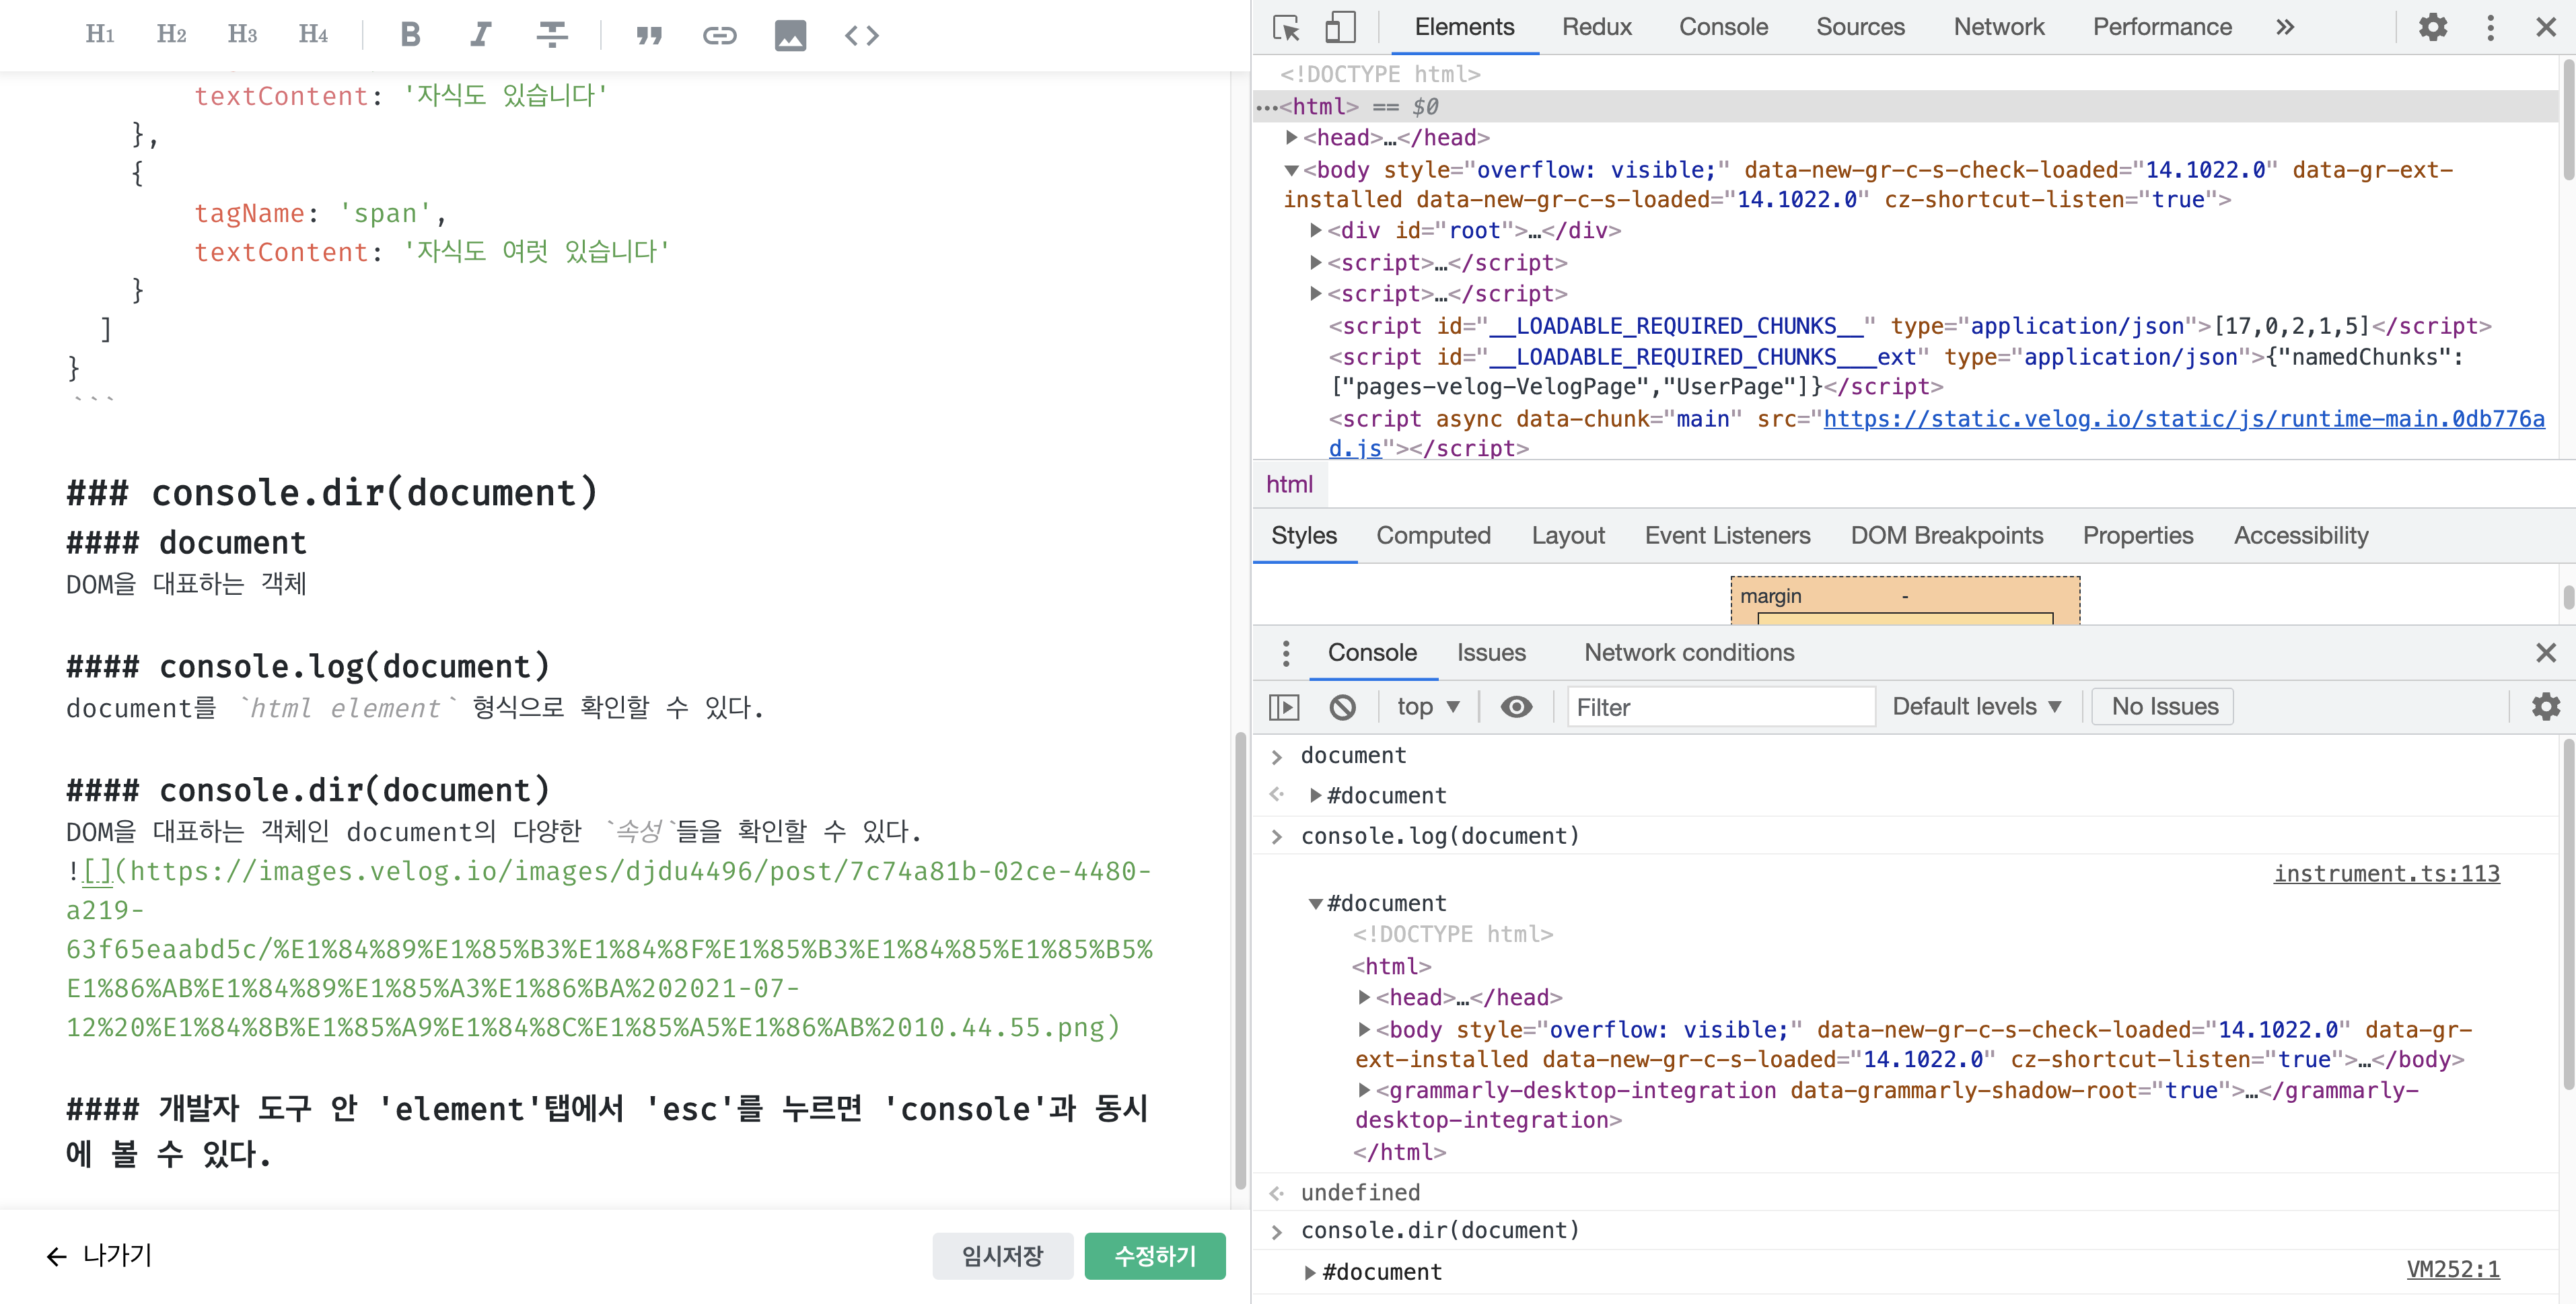Open DOM Breakpoints pane

pos(1946,536)
